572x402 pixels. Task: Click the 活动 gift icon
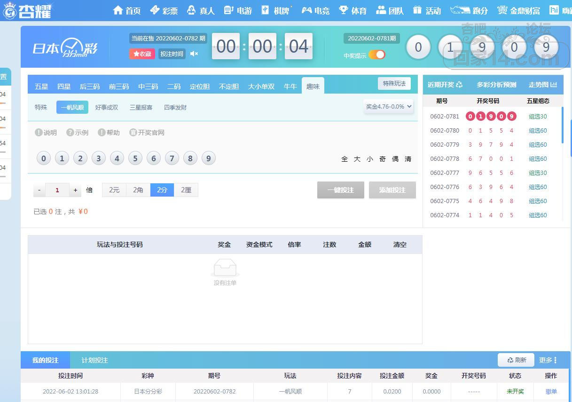[x=417, y=10]
